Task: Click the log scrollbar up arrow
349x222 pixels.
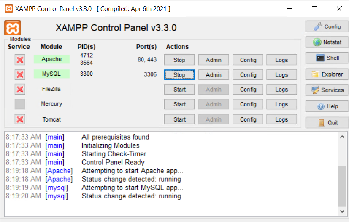Action: click(342, 137)
